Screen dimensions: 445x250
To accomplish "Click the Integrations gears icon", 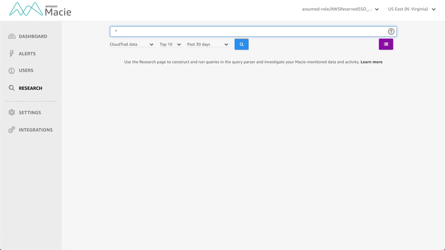I will (12, 130).
